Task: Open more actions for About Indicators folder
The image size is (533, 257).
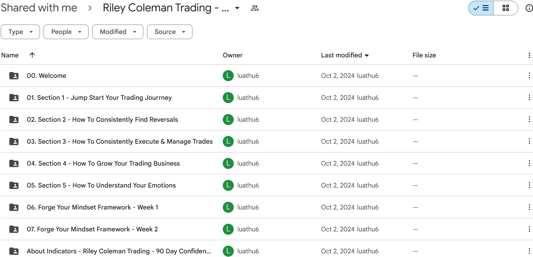Action: tap(529, 251)
